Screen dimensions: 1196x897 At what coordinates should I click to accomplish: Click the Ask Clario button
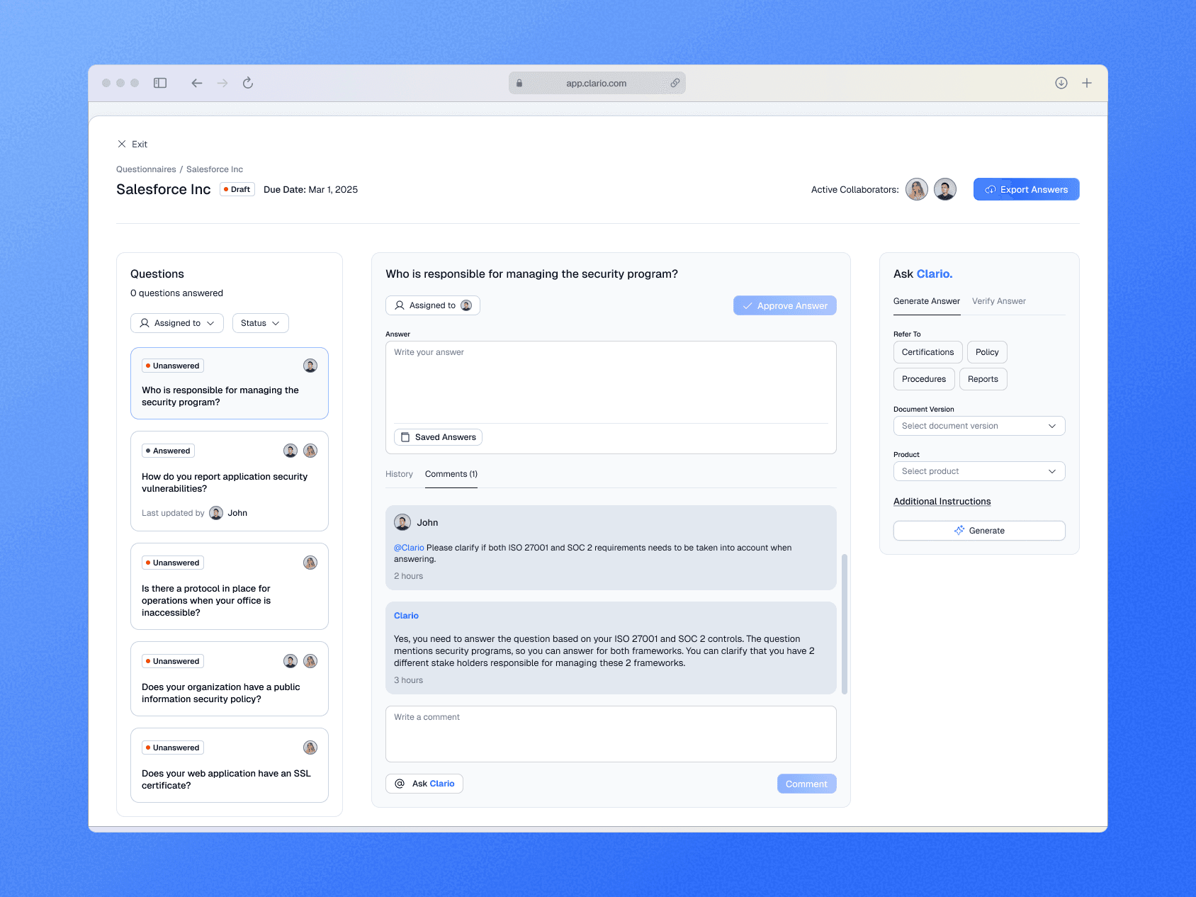[x=424, y=784]
